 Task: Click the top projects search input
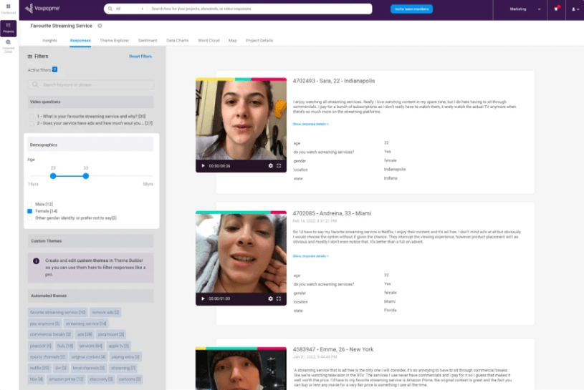pyautogui.click(x=259, y=9)
